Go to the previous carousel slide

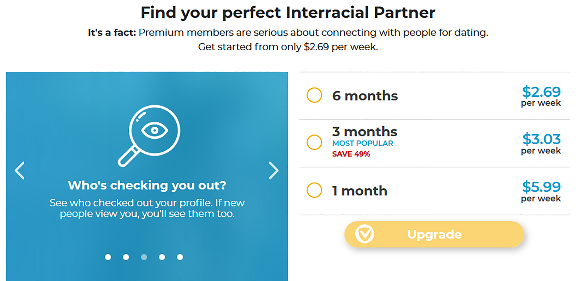click(x=20, y=170)
